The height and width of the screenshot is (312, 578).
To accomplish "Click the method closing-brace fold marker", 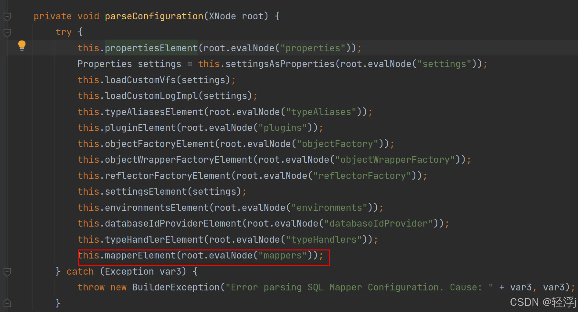I will [7, 303].
